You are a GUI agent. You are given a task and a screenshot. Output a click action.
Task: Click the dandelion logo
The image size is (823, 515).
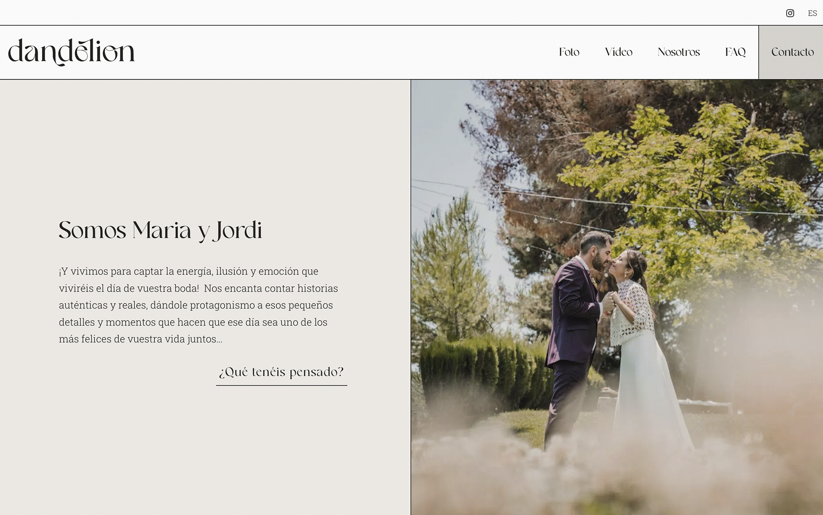point(71,52)
